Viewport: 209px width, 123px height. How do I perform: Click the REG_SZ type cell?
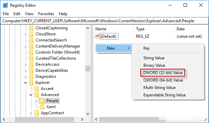point(142,36)
